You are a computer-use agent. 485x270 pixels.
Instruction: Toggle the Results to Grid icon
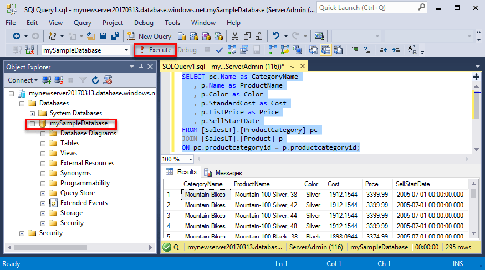326,50
